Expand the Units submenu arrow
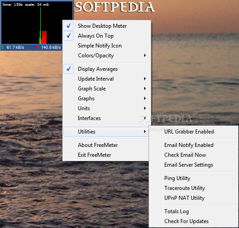 pyautogui.click(x=145, y=108)
